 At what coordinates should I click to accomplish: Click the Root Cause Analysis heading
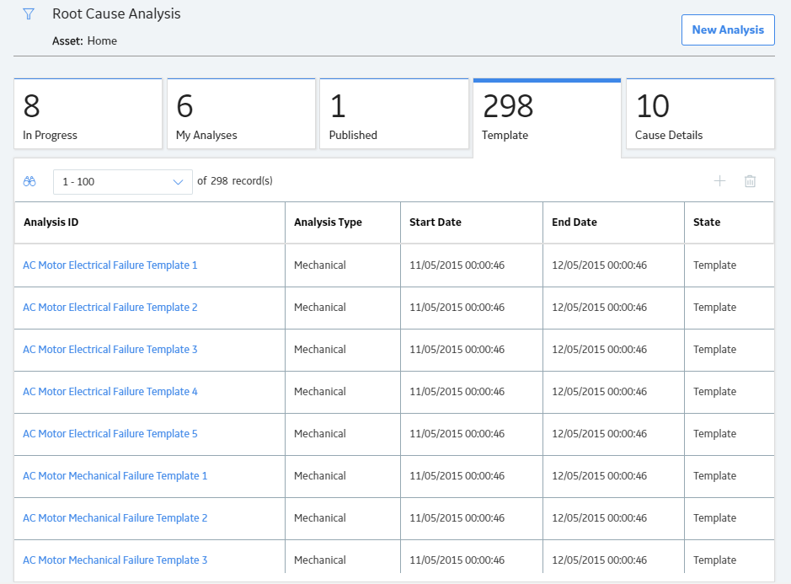[x=116, y=14]
